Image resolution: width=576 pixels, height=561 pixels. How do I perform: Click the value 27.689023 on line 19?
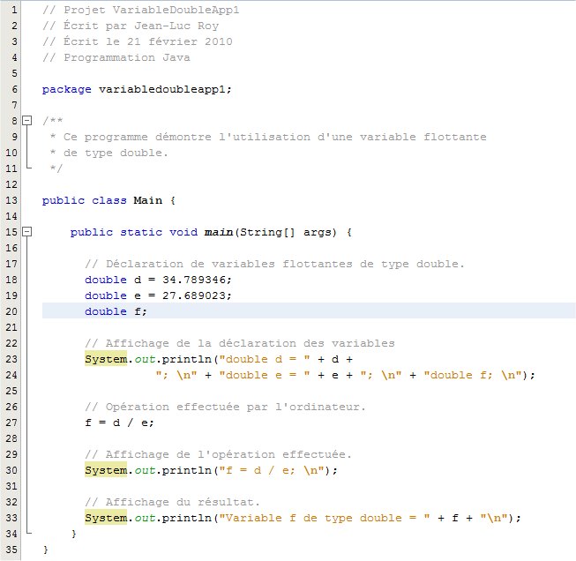tap(193, 295)
